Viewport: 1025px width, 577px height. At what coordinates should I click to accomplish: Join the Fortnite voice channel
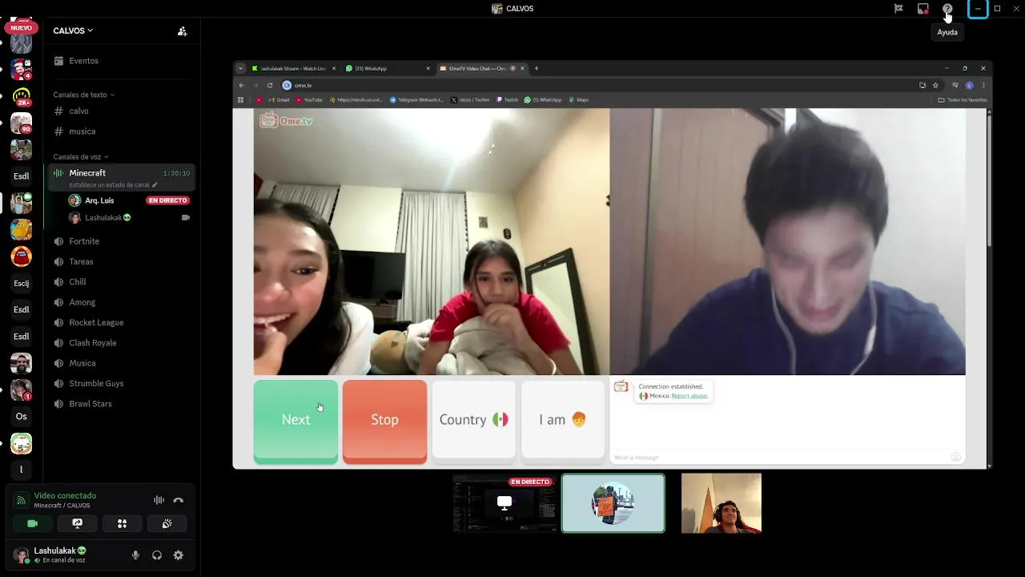tap(120, 241)
